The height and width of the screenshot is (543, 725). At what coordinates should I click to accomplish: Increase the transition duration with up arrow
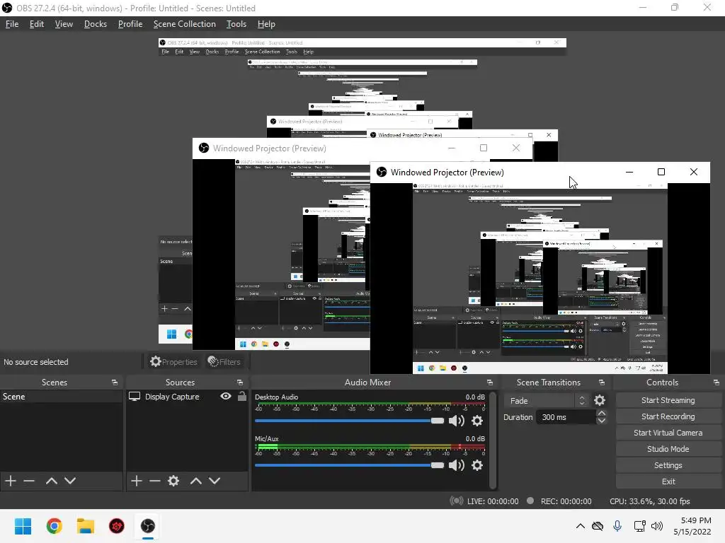[x=602, y=413]
